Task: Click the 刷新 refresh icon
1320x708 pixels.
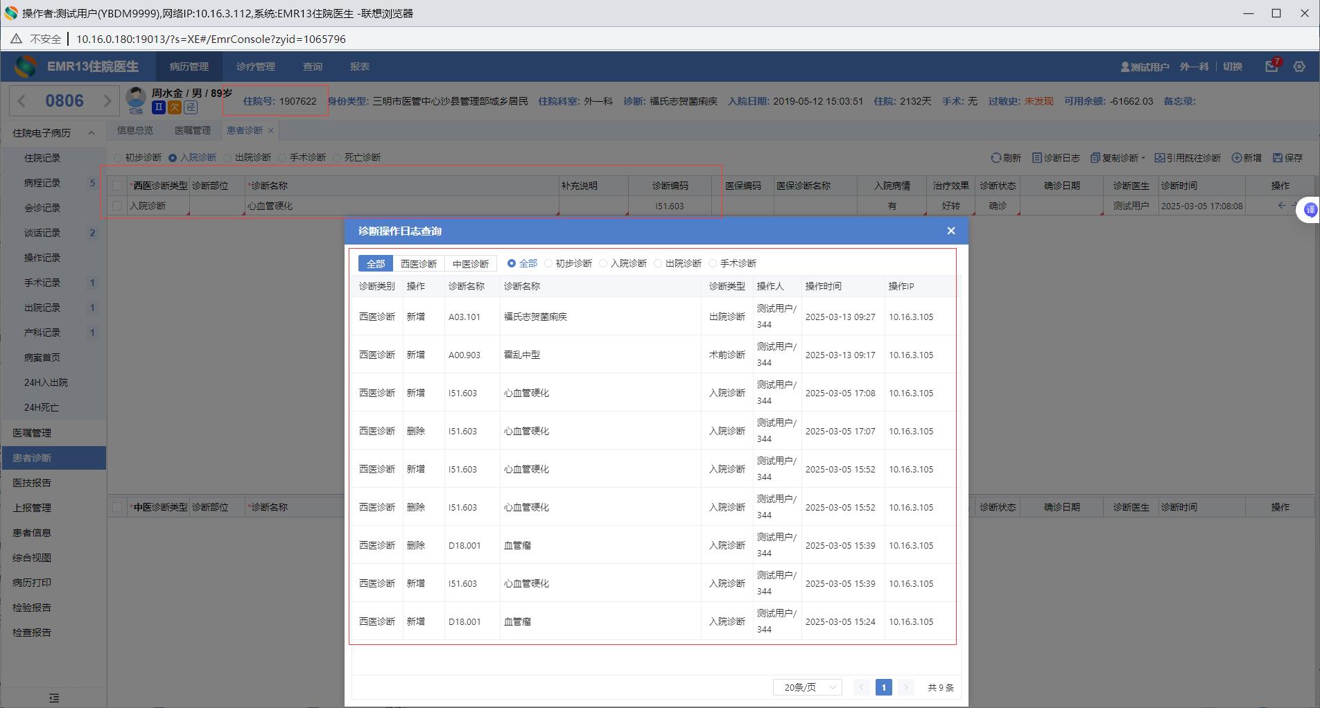Action: pyautogui.click(x=996, y=158)
